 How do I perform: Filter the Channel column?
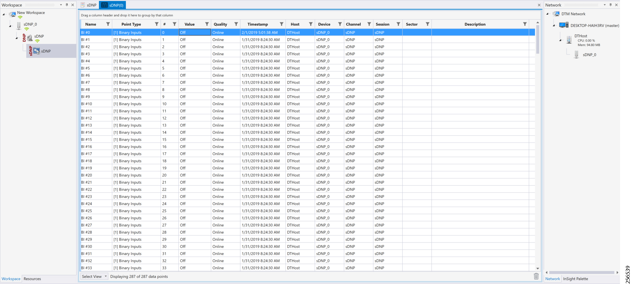click(x=369, y=24)
